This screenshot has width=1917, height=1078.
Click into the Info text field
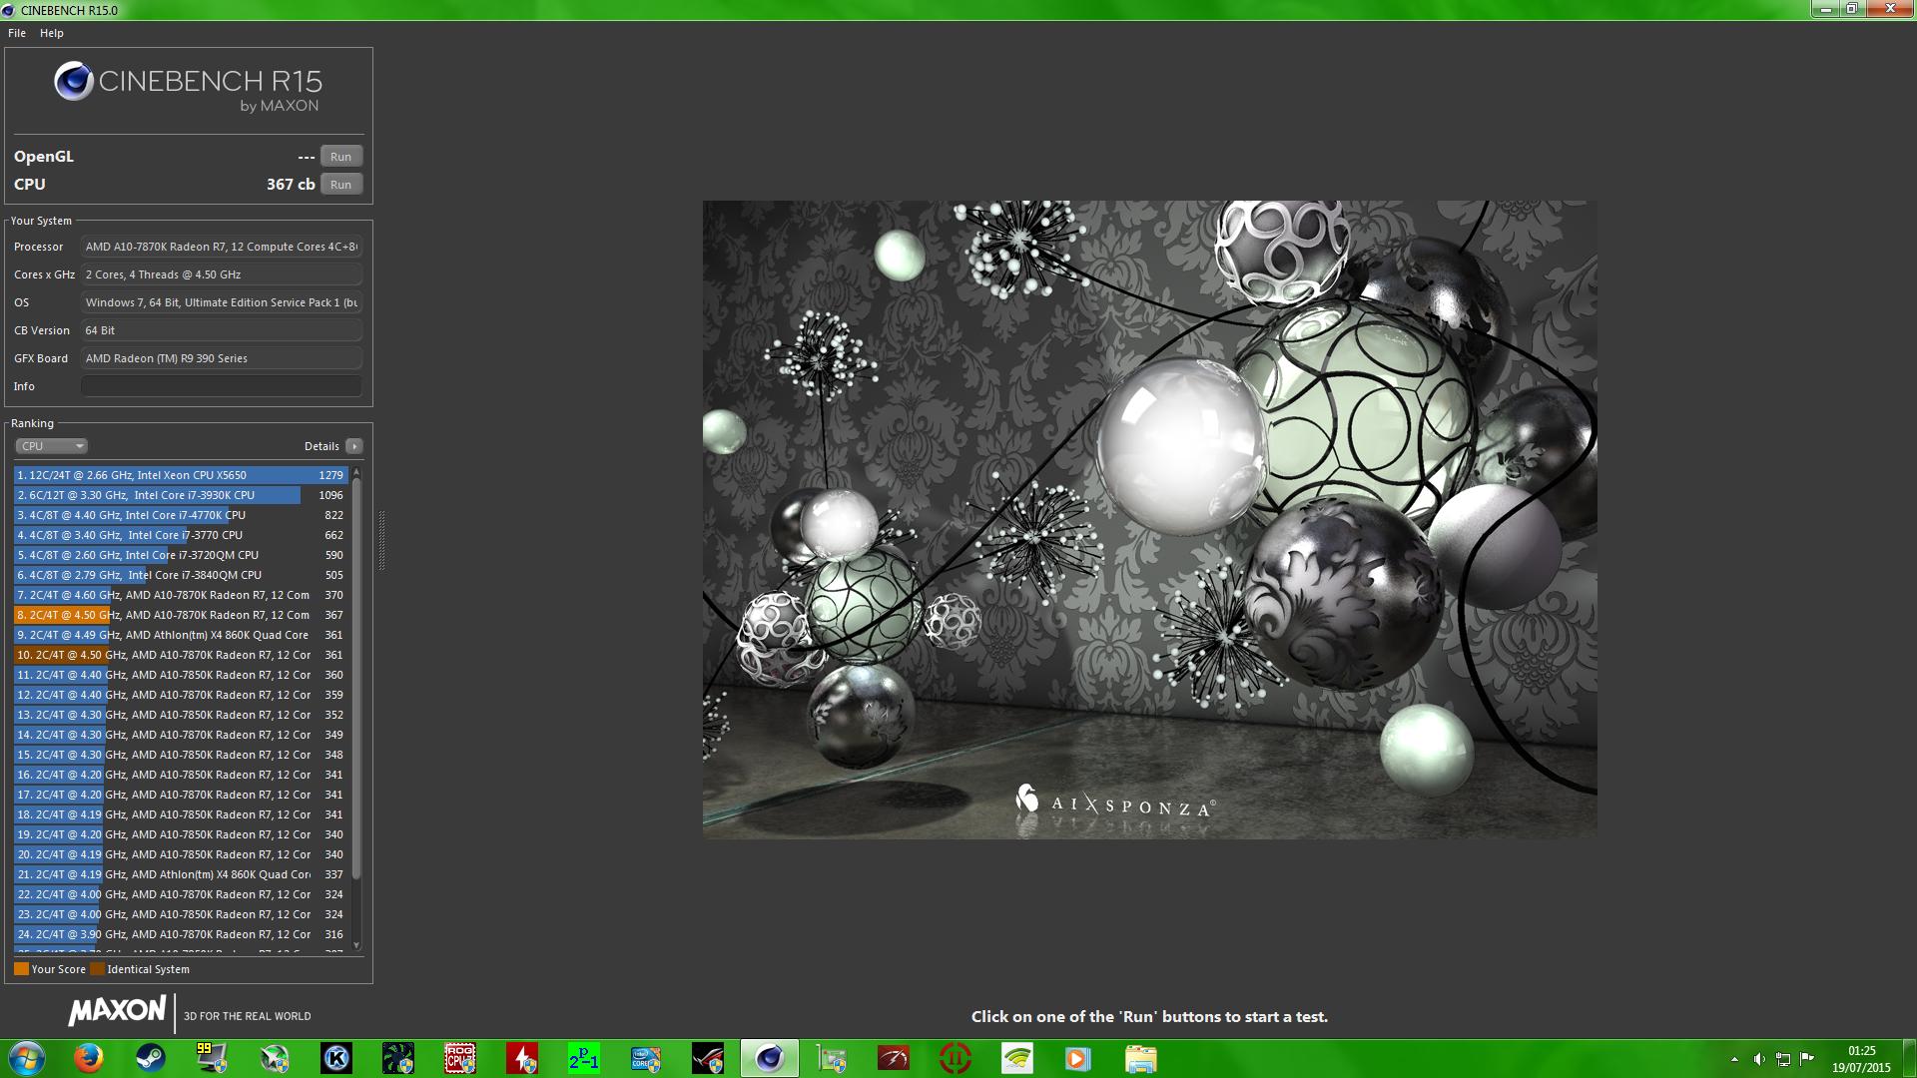click(222, 386)
